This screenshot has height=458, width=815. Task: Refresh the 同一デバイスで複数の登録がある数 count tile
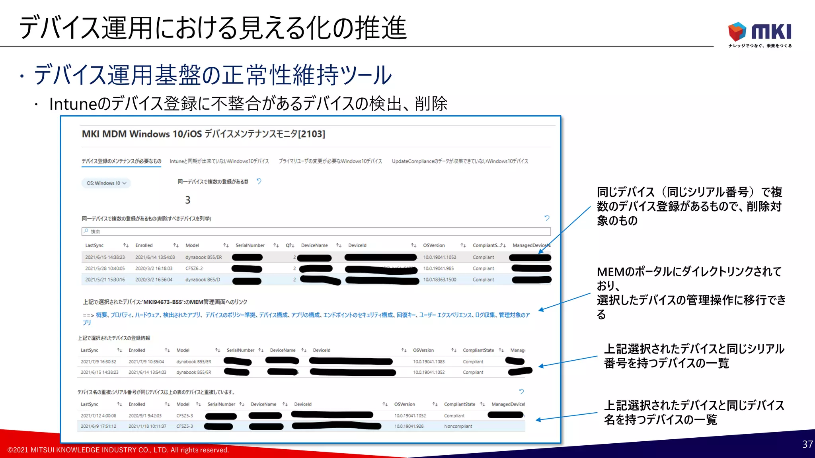point(259,181)
